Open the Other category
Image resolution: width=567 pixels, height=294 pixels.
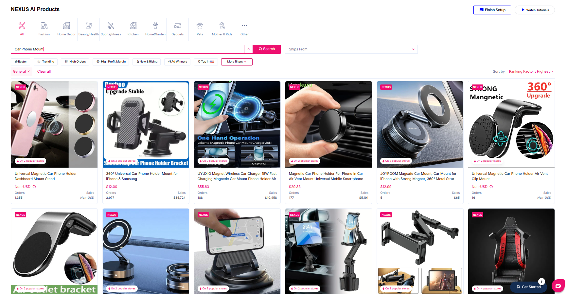coord(244,29)
